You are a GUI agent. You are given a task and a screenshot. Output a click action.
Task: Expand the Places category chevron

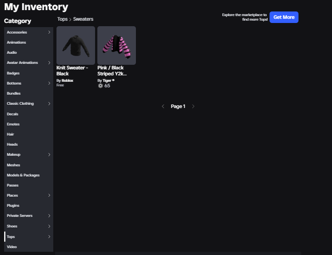[x=49, y=195]
